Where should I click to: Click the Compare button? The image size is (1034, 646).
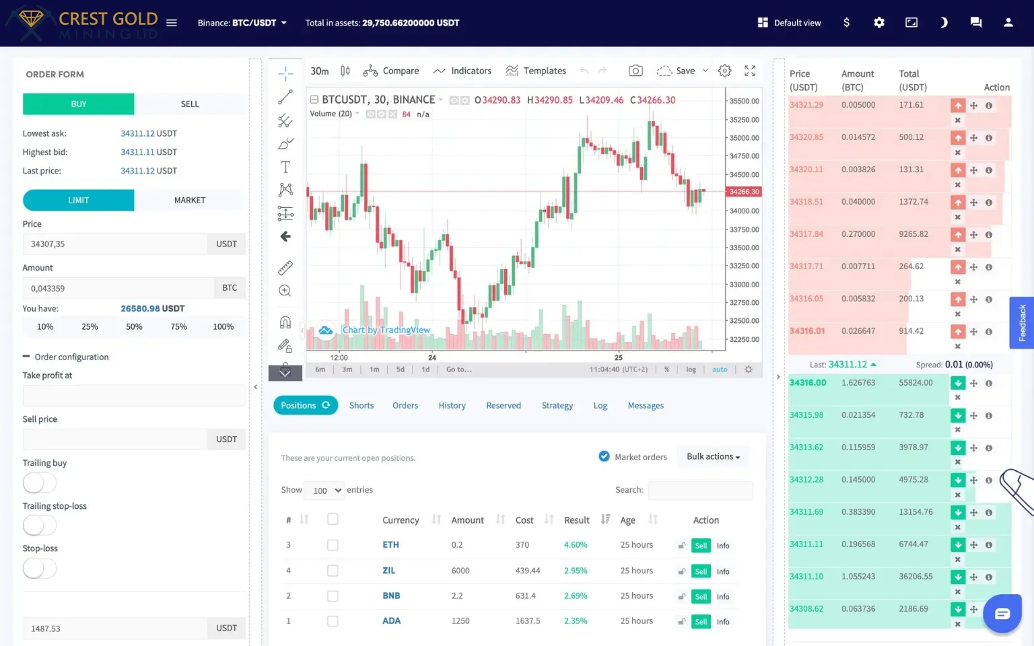coord(391,71)
